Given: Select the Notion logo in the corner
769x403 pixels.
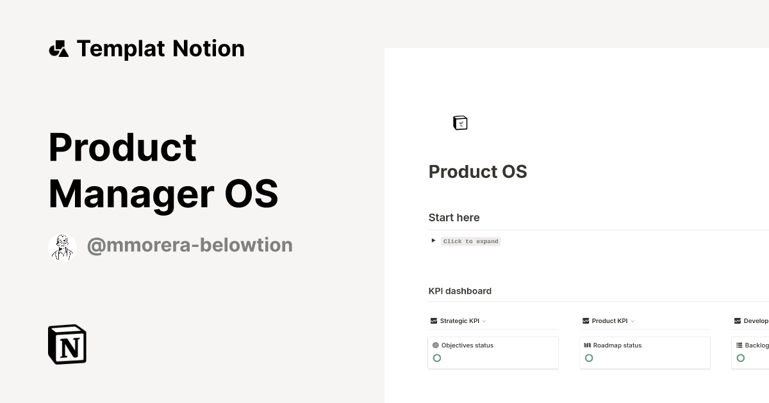Looking at the screenshot, I should 66,344.
